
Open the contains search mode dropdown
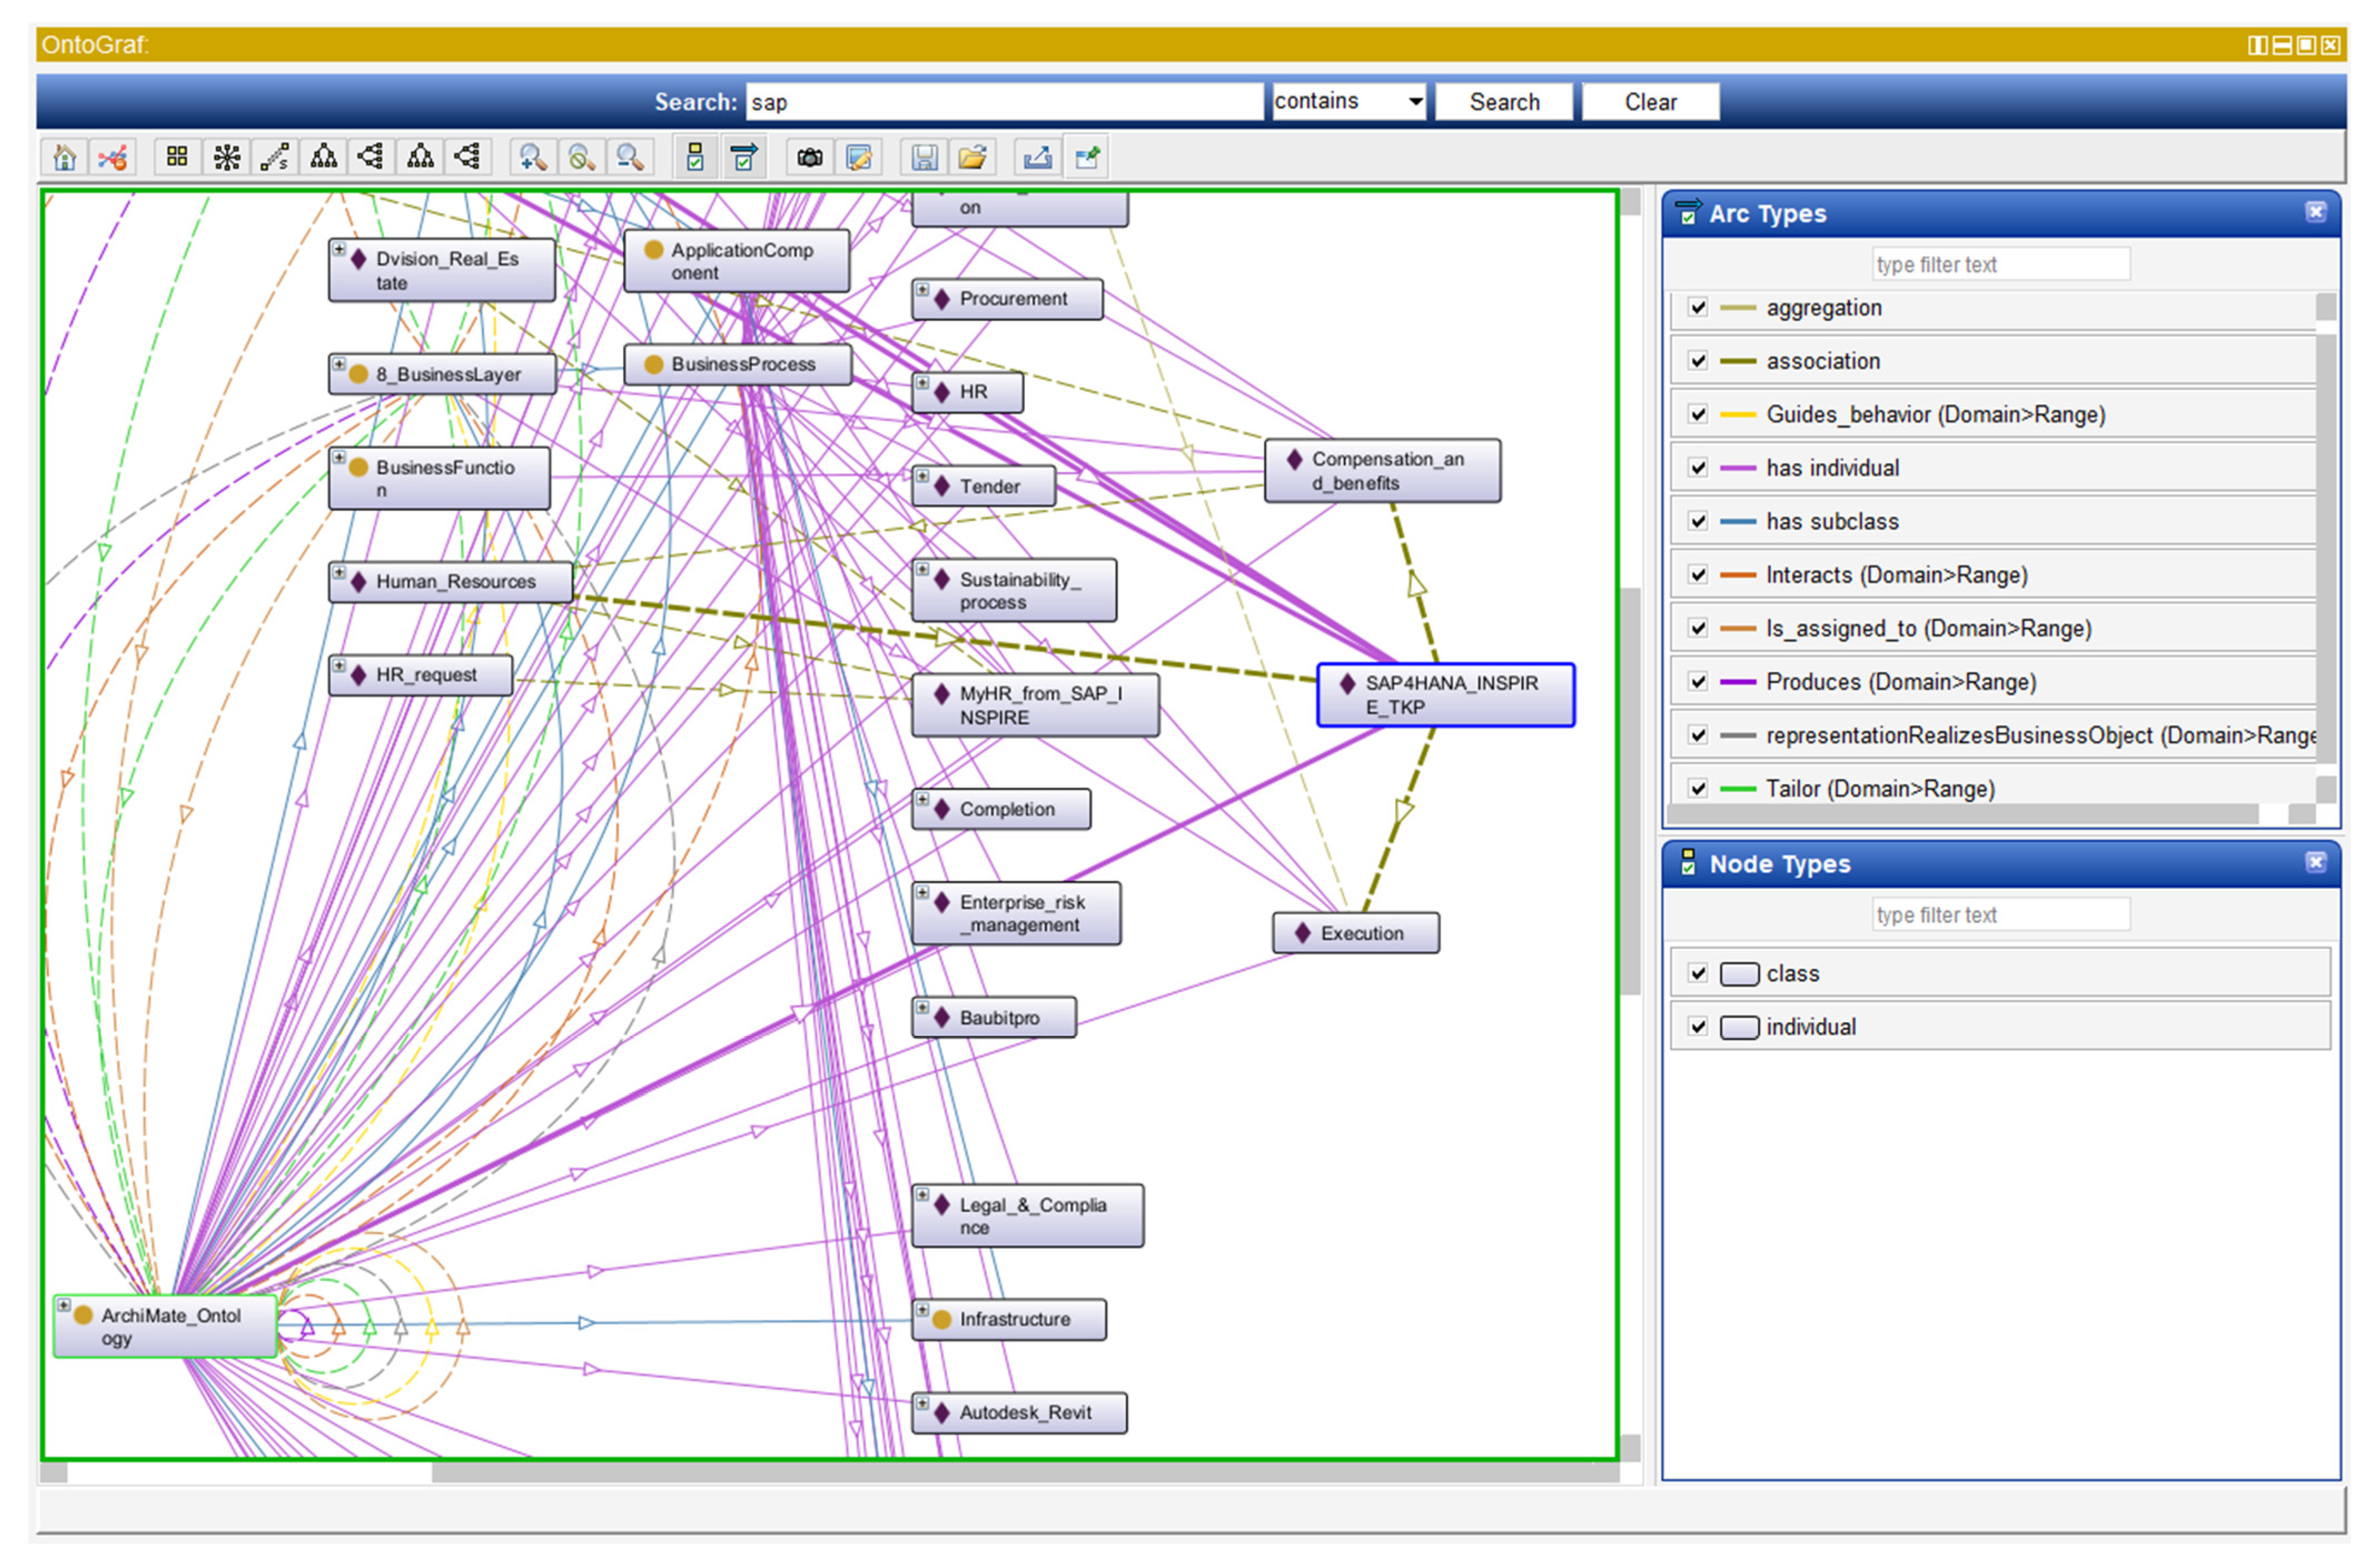1347,102
